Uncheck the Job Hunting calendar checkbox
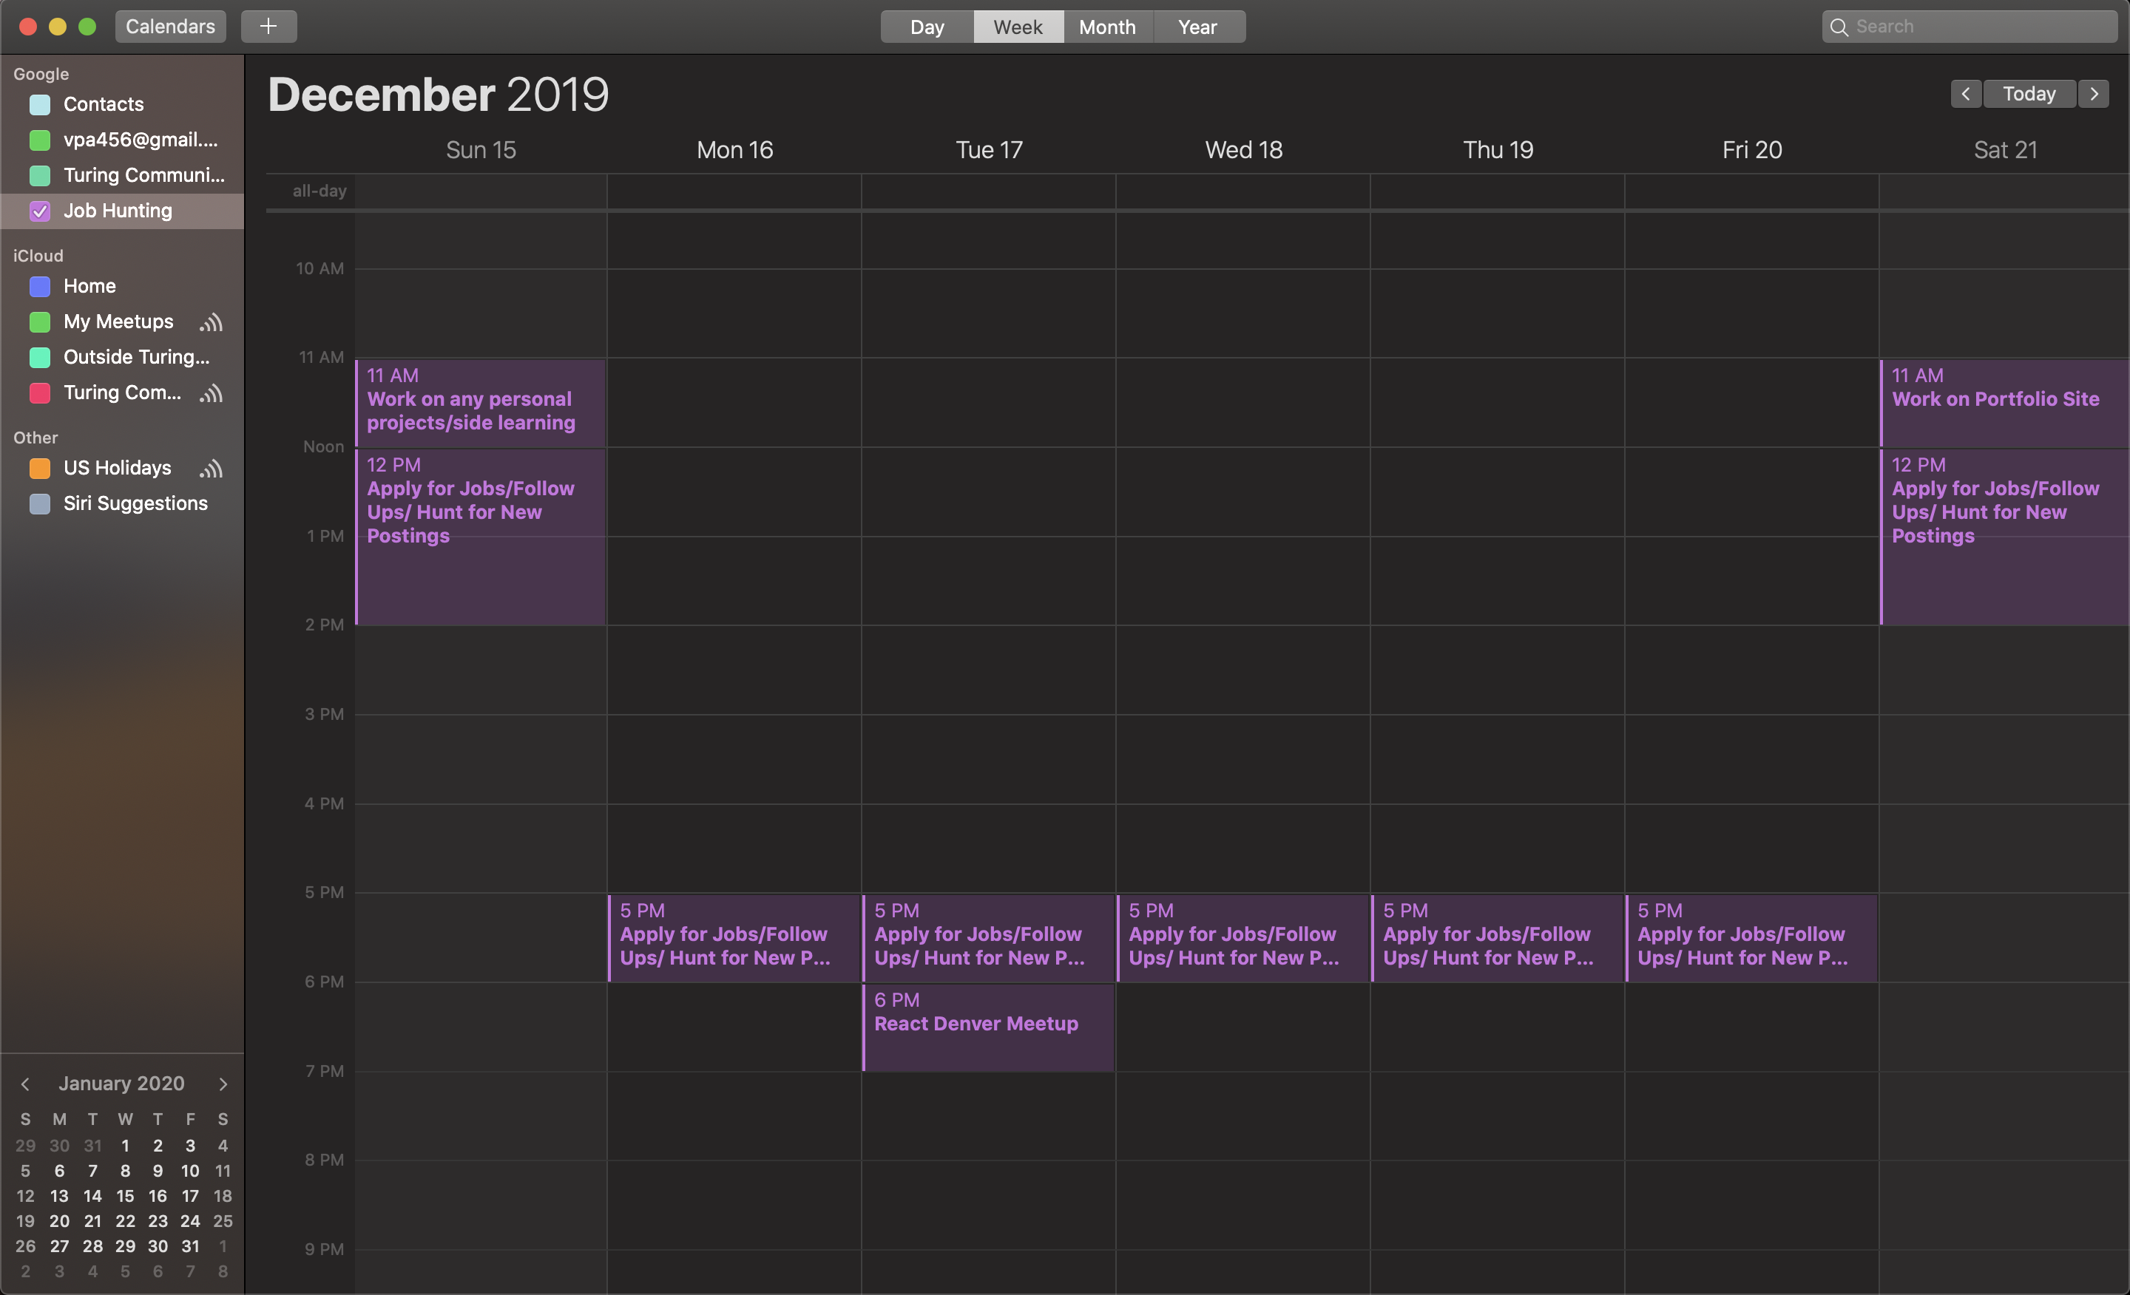 [x=40, y=211]
